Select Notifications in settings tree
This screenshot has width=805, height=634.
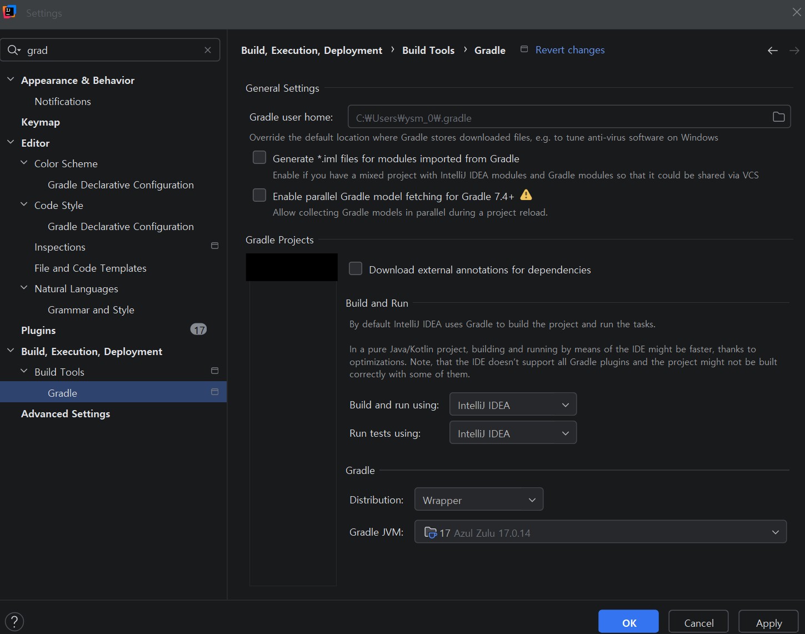coord(63,102)
